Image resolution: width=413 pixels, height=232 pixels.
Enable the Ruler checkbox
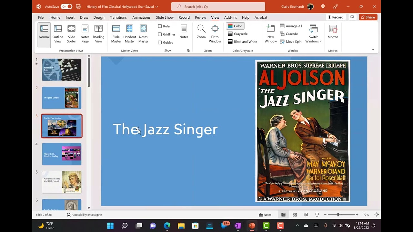[x=164, y=26]
